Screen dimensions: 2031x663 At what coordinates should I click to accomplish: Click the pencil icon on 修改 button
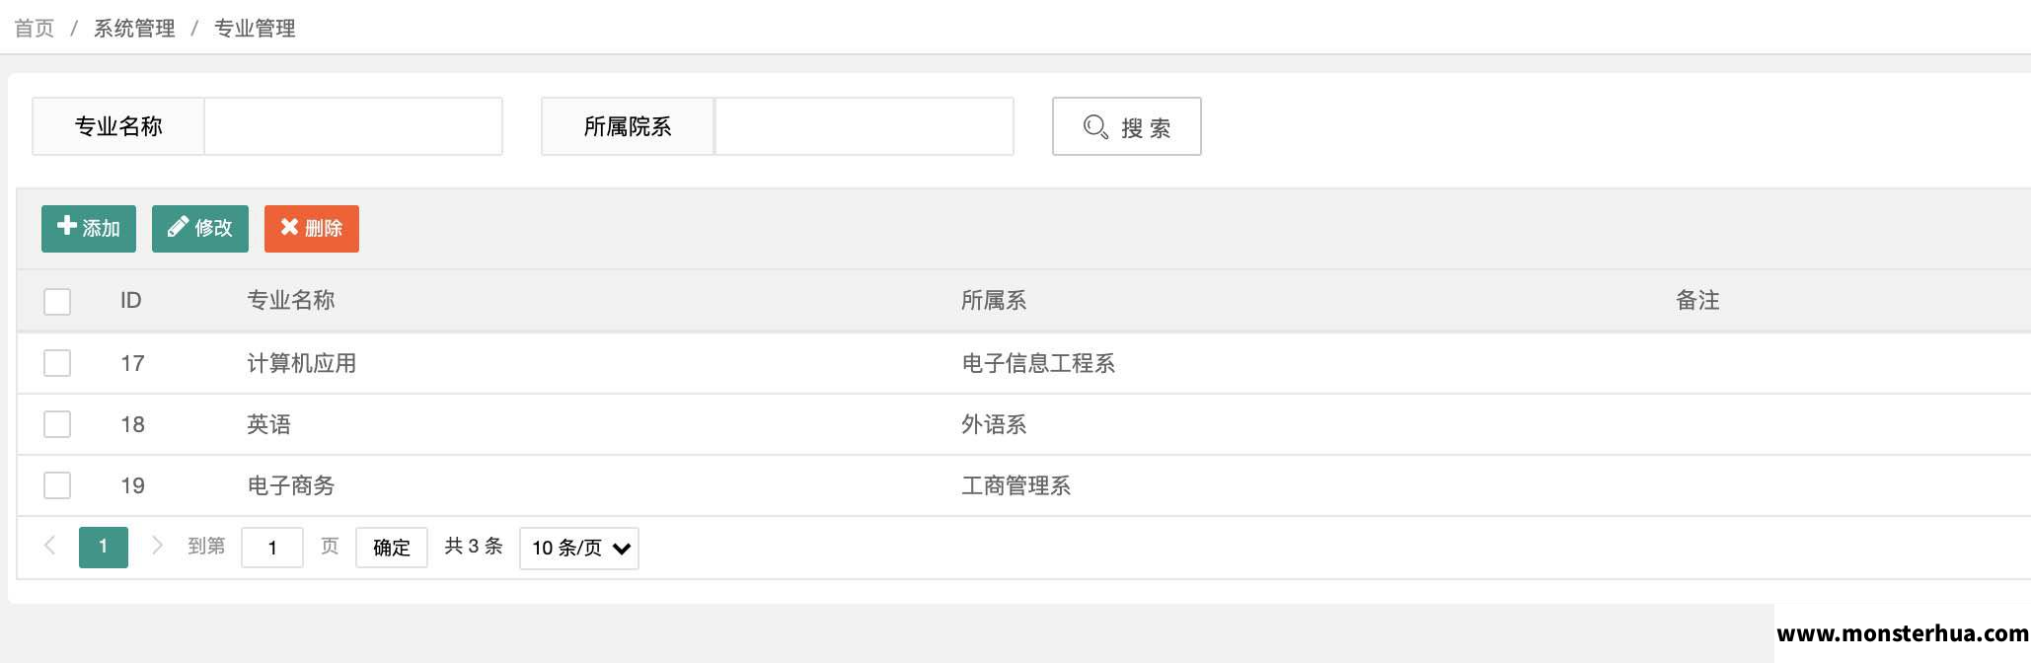(178, 227)
